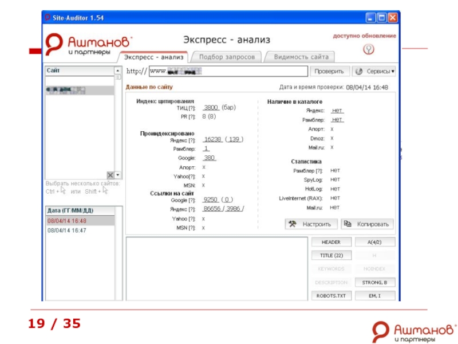458x344 pixels.
Task: Click the Google indexed value 380
Action: [210, 158]
